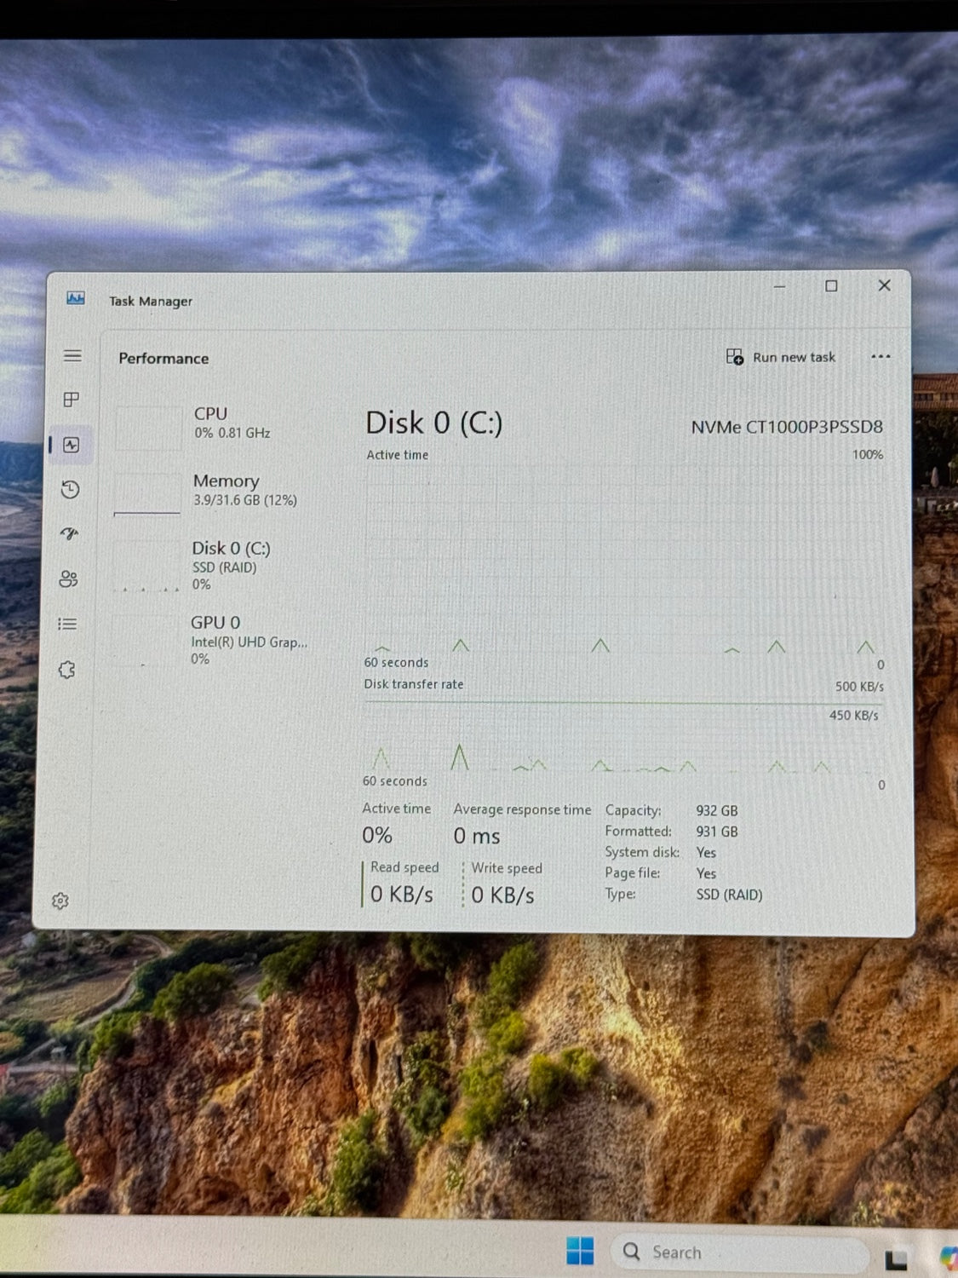Viewport: 958px width, 1278px height.
Task: Open the Services page icon
Action: pyautogui.click(x=67, y=671)
